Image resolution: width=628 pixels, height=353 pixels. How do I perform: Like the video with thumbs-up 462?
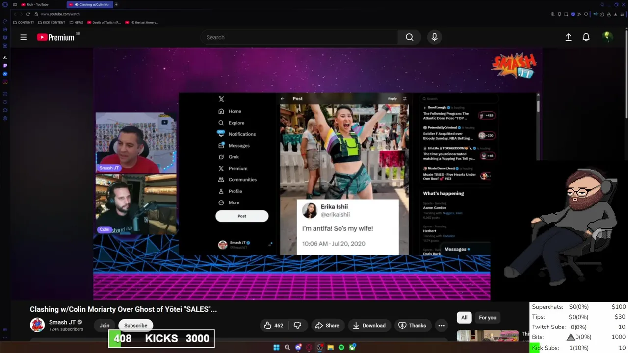[273, 326]
